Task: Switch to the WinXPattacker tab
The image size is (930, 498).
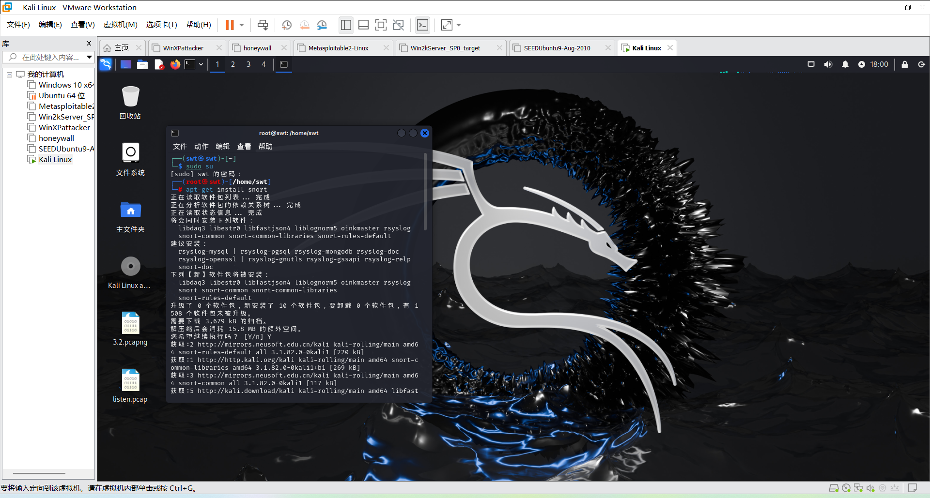Action: [x=183, y=48]
